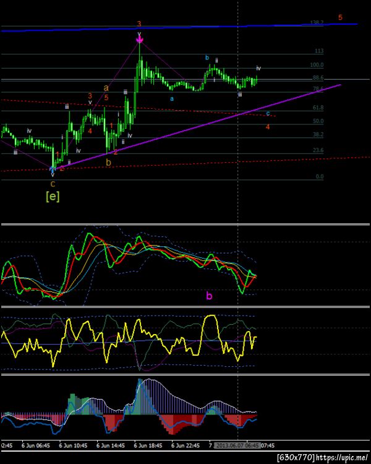Click the 100.0 Fibonacci level label
The image size is (371, 464).
point(317,65)
